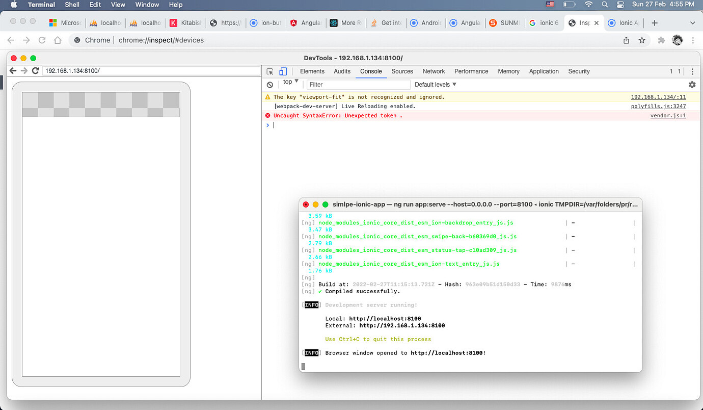Open the Network panel tab

(434, 71)
